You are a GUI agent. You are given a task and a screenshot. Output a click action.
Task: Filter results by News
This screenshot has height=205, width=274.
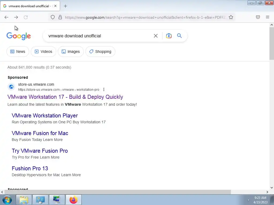tap(18, 52)
